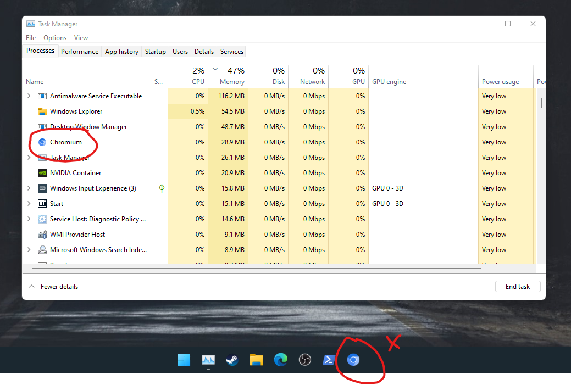Click the End task button
The height and width of the screenshot is (385, 571).
click(517, 286)
